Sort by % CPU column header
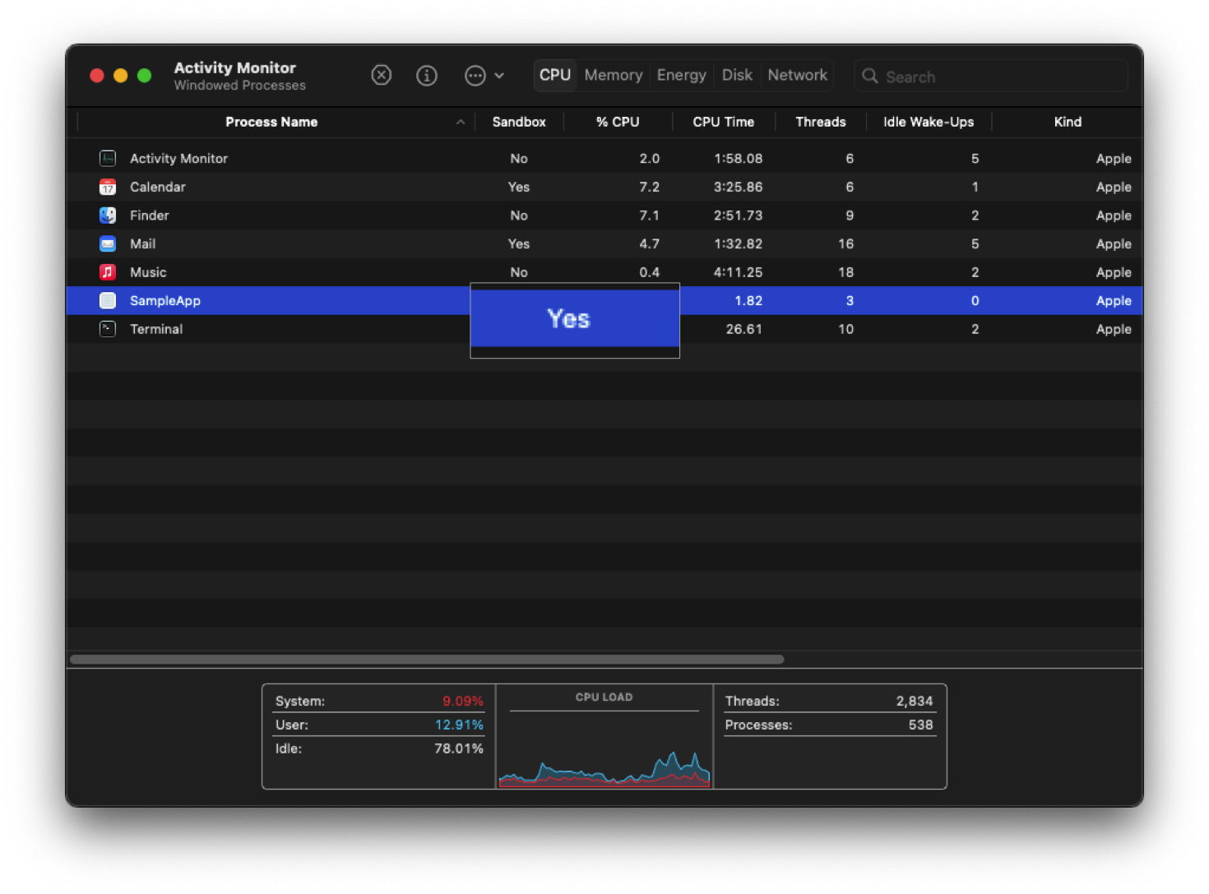The height and width of the screenshot is (894, 1209). click(x=618, y=122)
